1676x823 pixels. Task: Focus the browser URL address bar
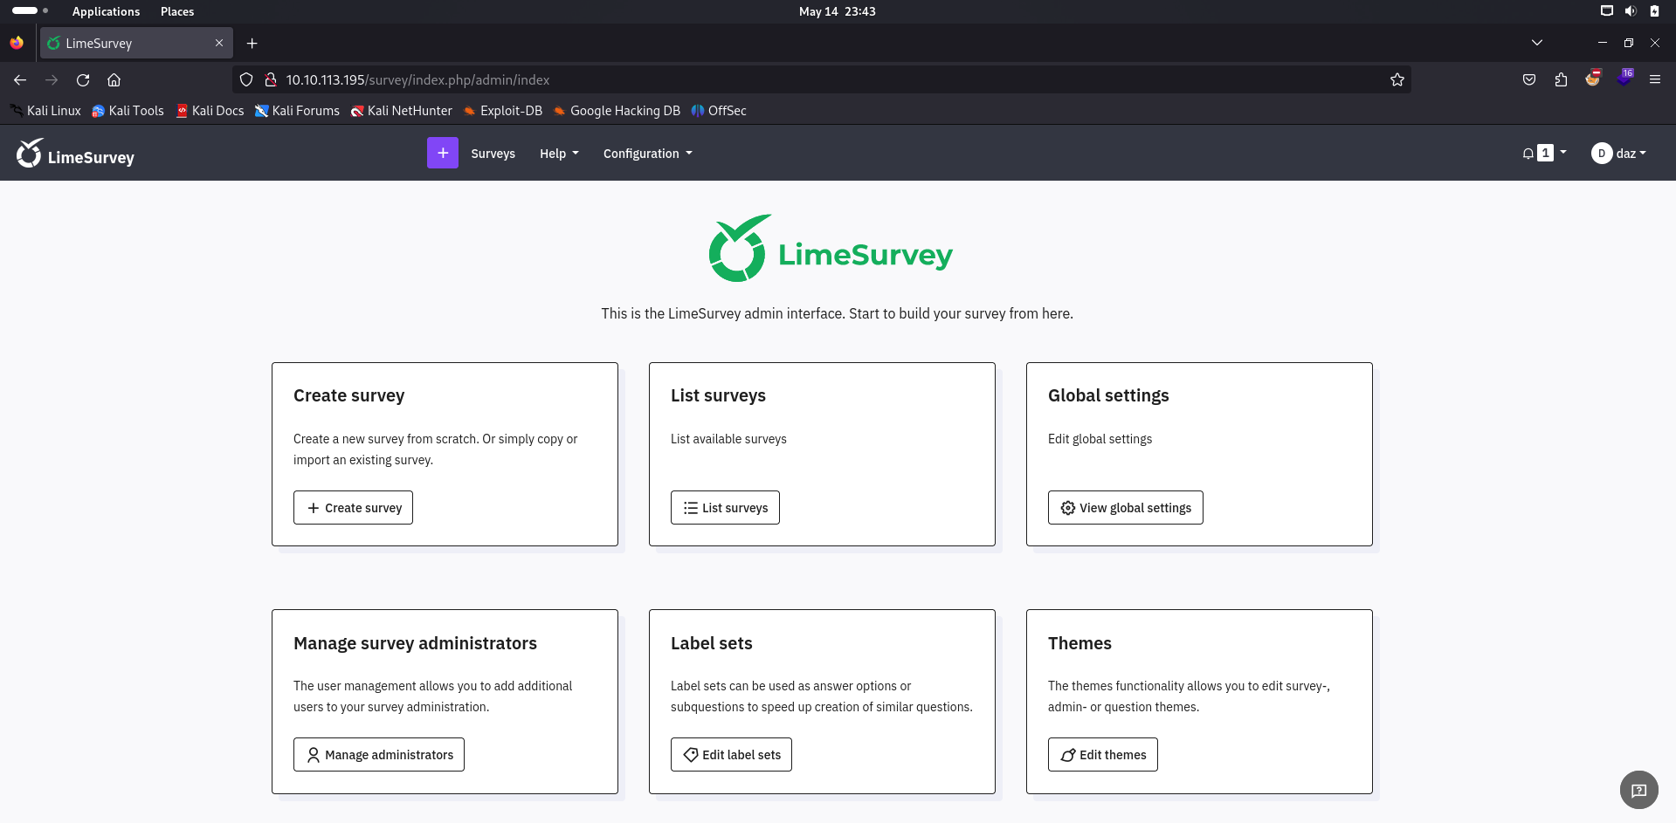coord(786,79)
